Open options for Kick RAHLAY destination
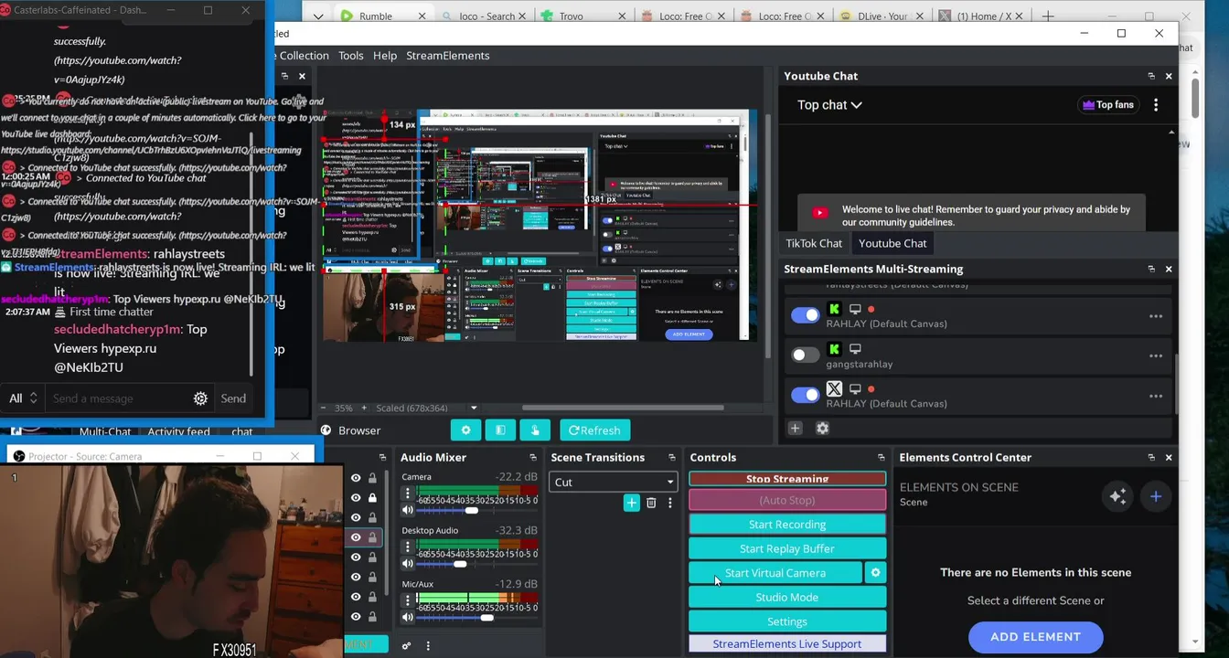 tap(1156, 316)
